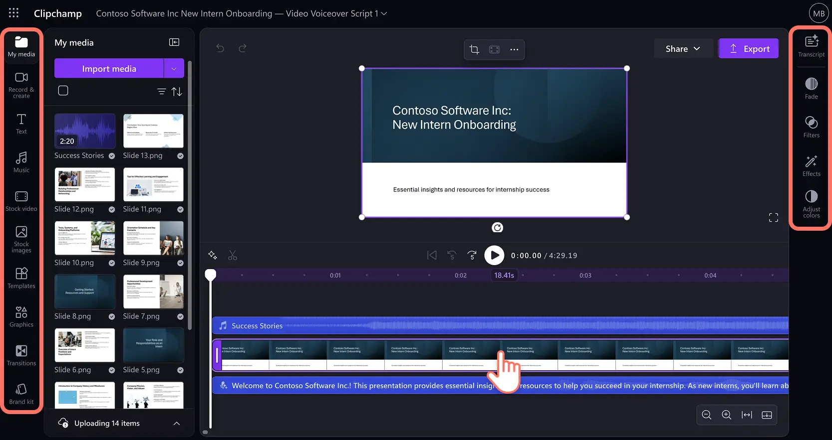Click the Export button
832x440 pixels.
pyautogui.click(x=748, y=48)
